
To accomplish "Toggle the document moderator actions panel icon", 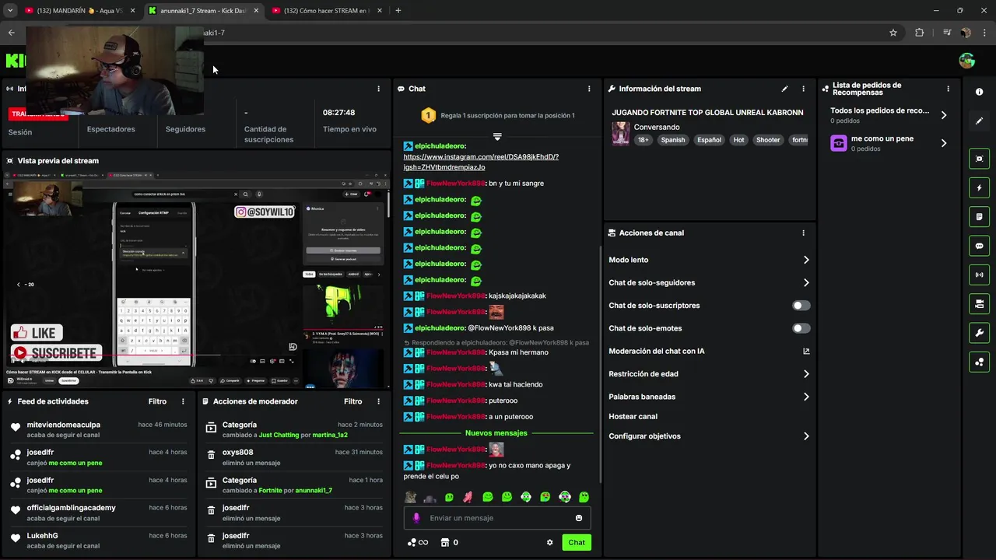I will 979,216.
